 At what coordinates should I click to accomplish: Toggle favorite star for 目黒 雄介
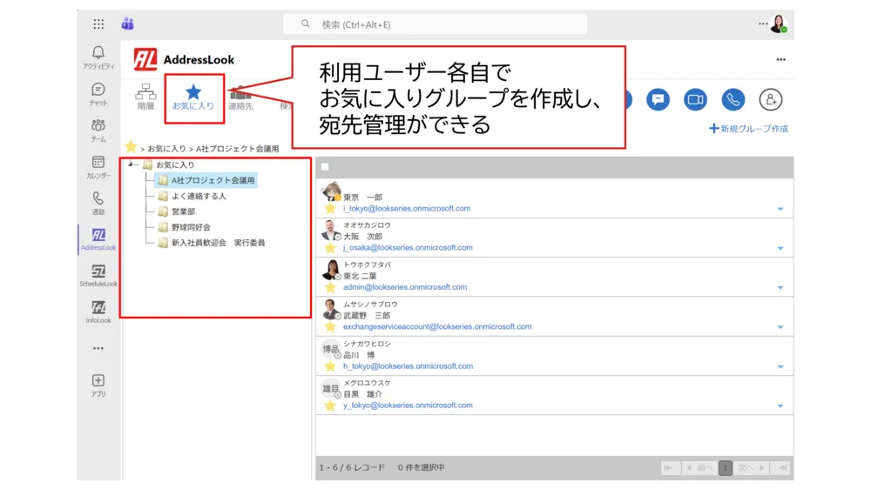tap(330, 406)
